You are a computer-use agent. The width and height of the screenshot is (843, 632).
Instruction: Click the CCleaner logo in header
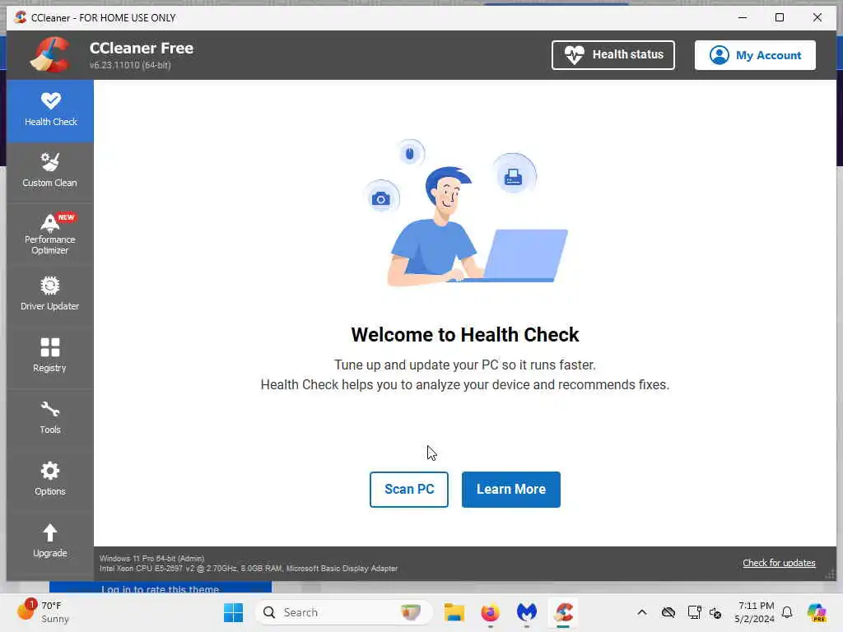(50, 55)
